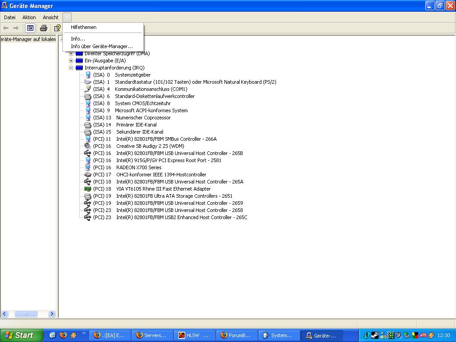
Task: Choose Info... menu entry
Action: pos(103,39)
